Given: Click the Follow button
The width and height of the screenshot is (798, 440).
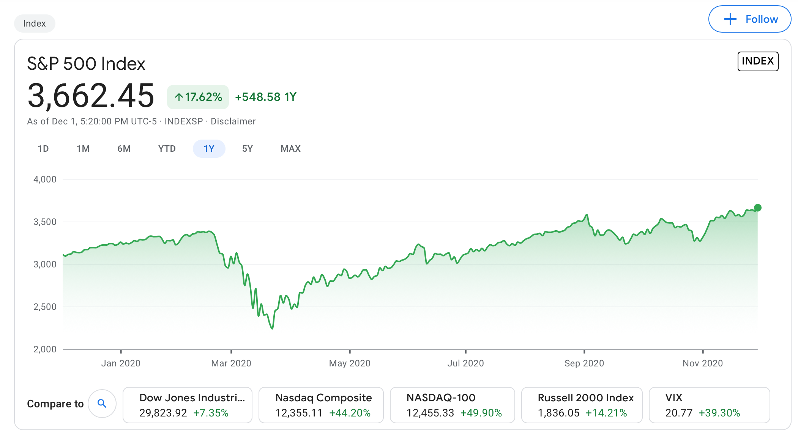Looking at the screenshot, I should point(749,19).
